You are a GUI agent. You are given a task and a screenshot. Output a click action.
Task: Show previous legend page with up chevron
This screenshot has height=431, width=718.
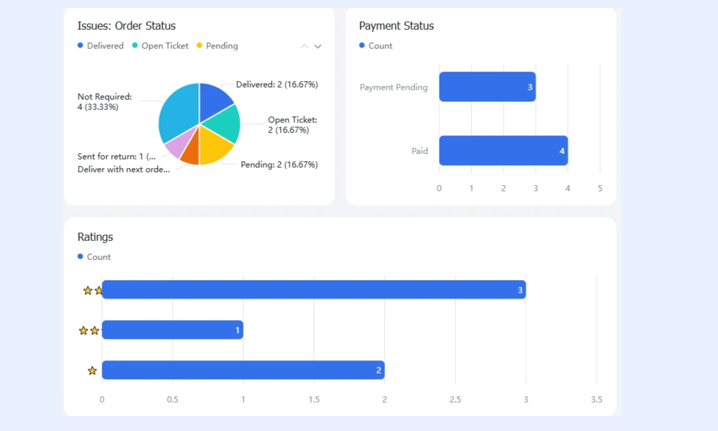coord(304,46)
